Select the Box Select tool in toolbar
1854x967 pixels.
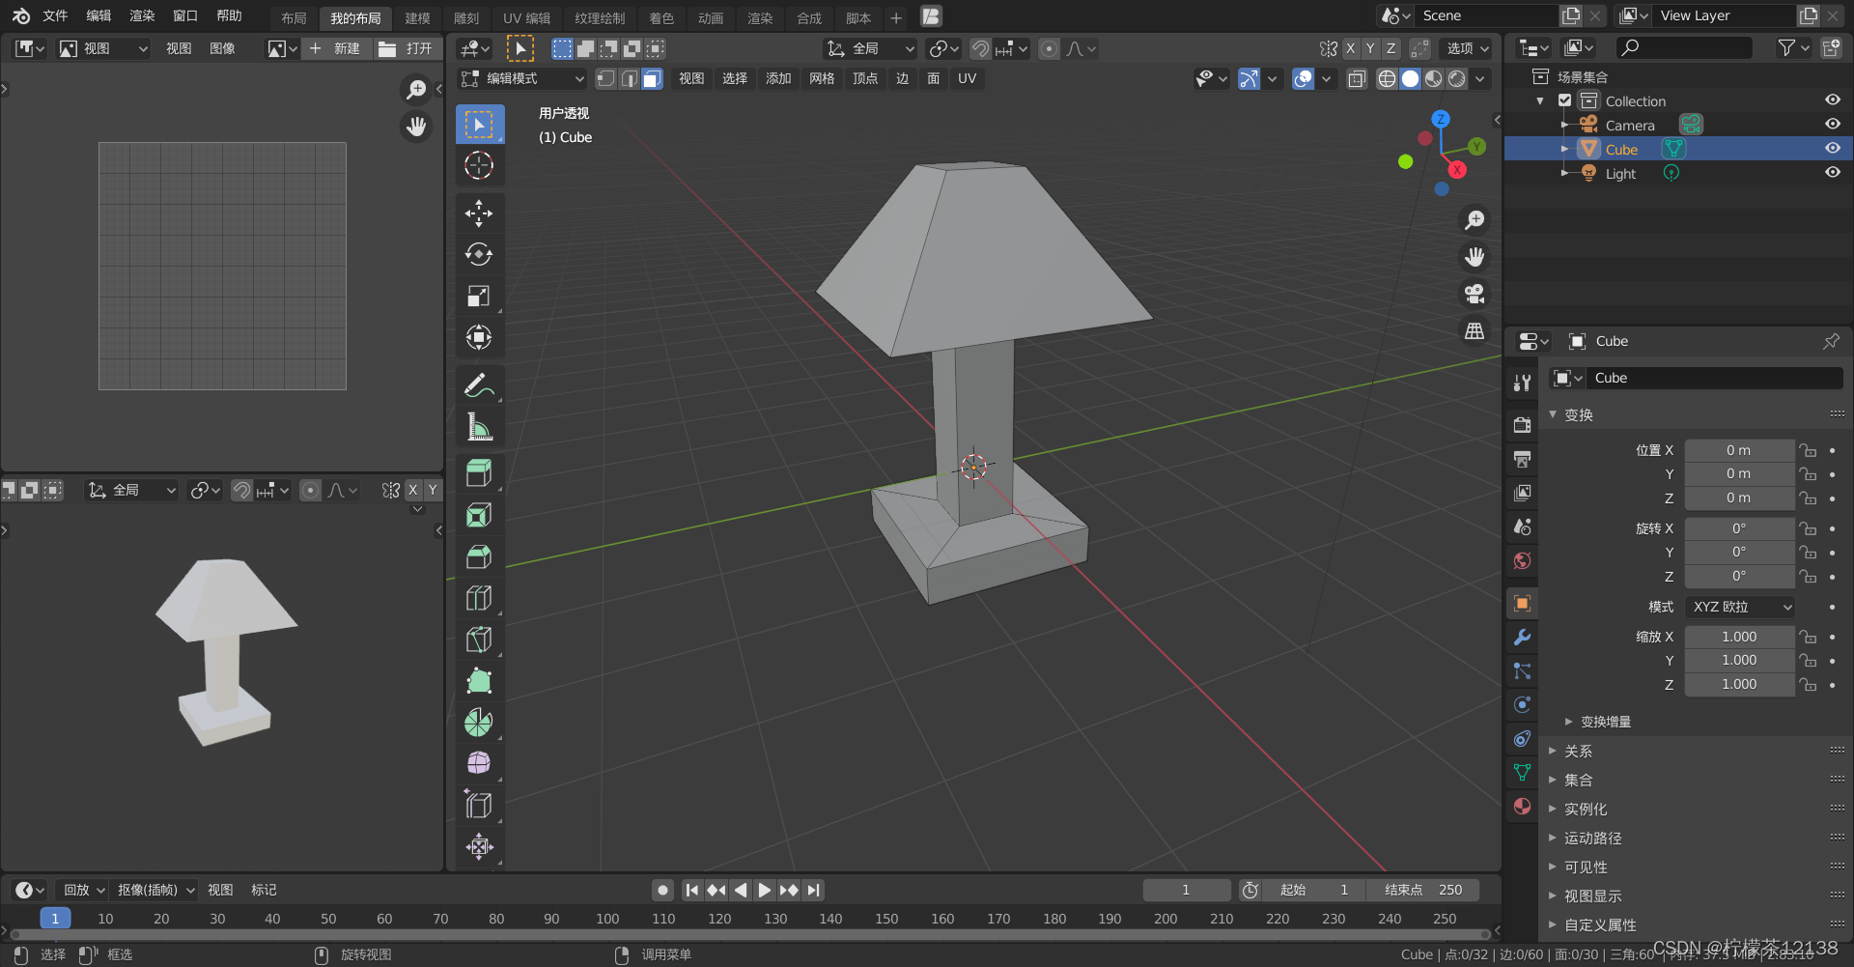pos(479,125)
